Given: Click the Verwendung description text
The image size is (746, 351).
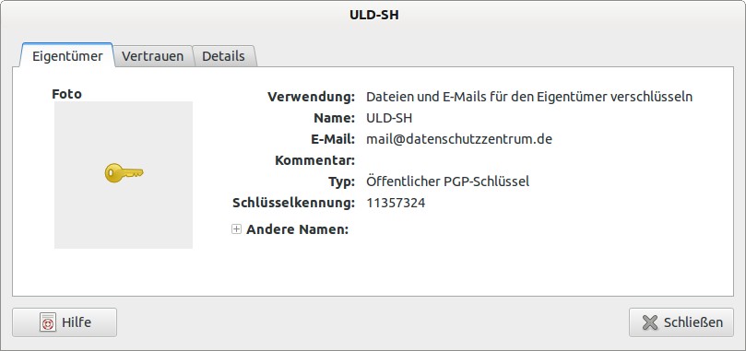Looking at the screenshot, I should [529, 97].
